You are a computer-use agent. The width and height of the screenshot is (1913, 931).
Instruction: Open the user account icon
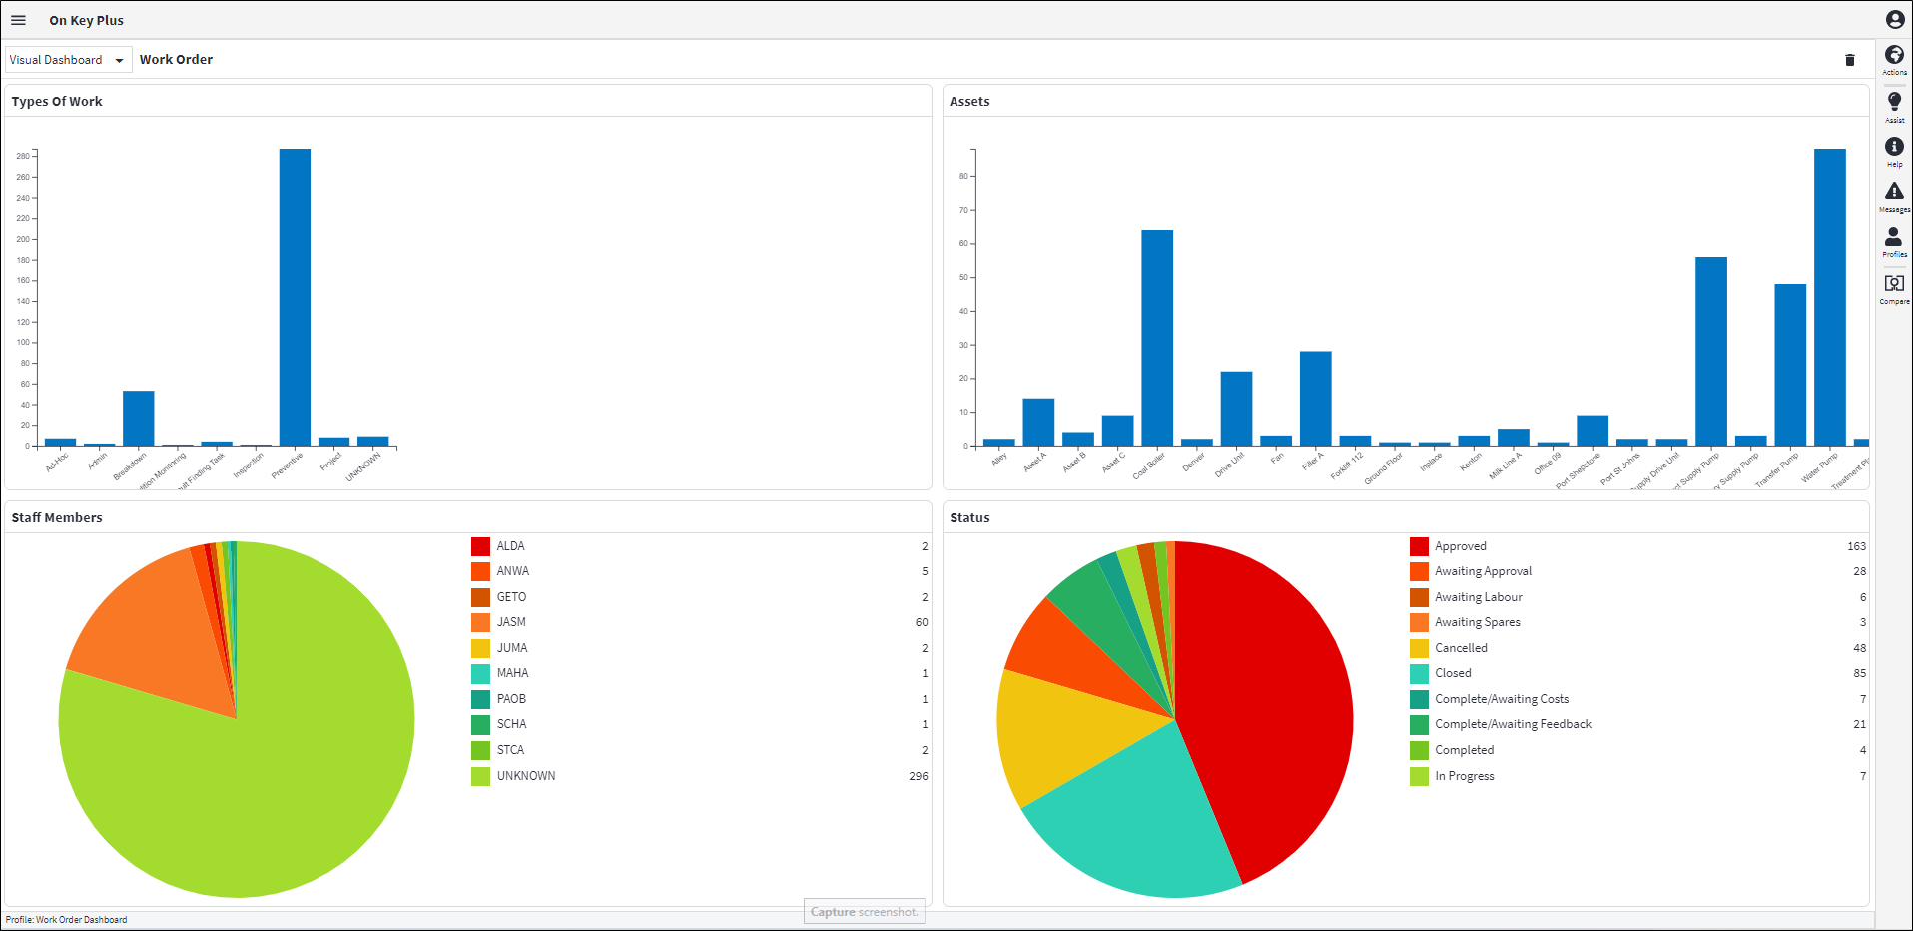coord(1894,19)
